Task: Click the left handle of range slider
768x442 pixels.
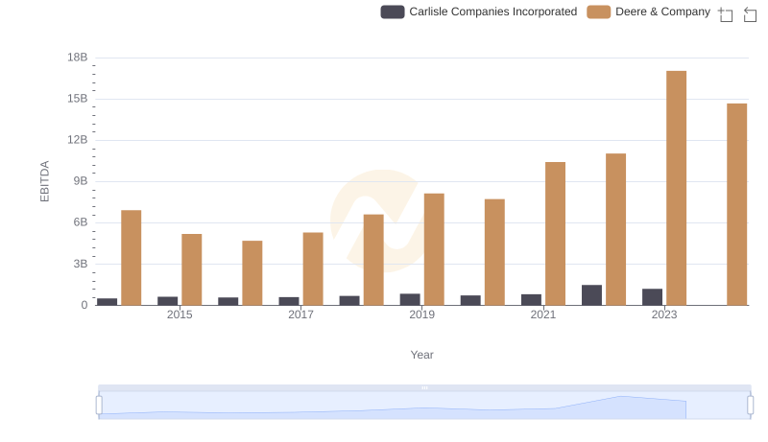Action: coord(99,406)
